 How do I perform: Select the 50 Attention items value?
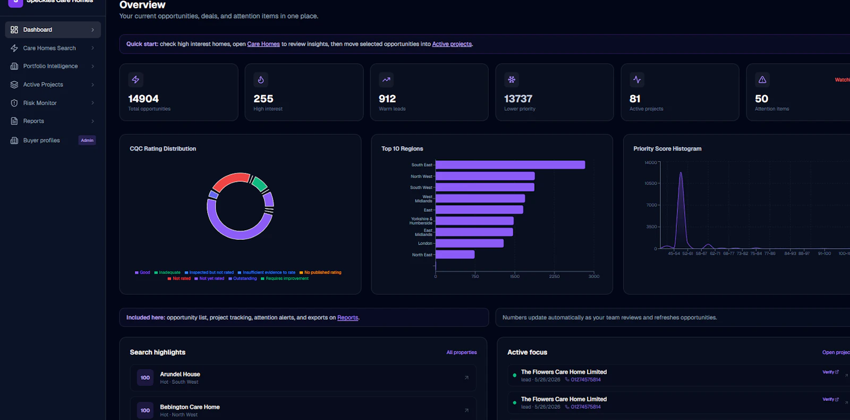(762, 99)
